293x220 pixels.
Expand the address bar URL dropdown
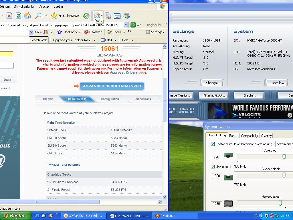tap(126, 25)
